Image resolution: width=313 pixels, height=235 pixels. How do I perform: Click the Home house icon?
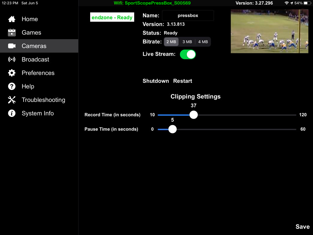pyautogui.click(x=12, y=19)
